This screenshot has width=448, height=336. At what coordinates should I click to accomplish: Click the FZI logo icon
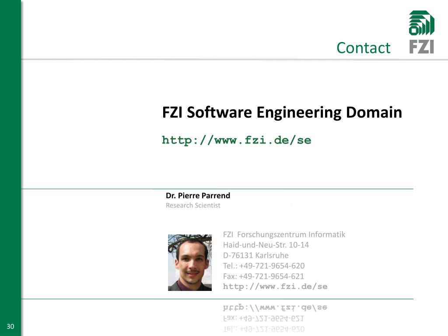(421, 23)
